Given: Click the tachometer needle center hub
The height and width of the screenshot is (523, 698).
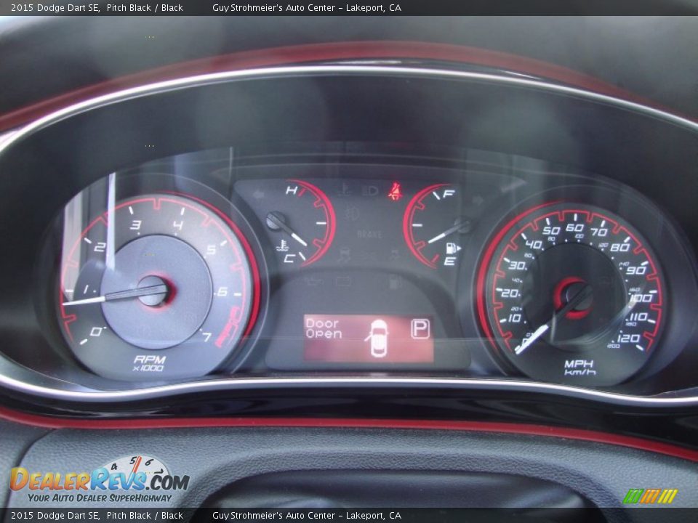Looking at the screenshot, I should 153,291.
